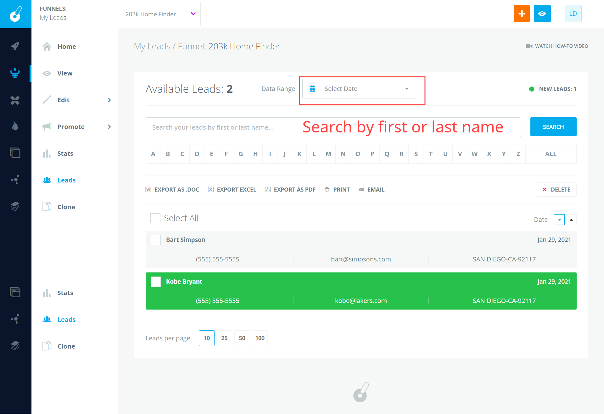
Task: Click the Promote megaphone icon
Action: click(x=47, y=126)
